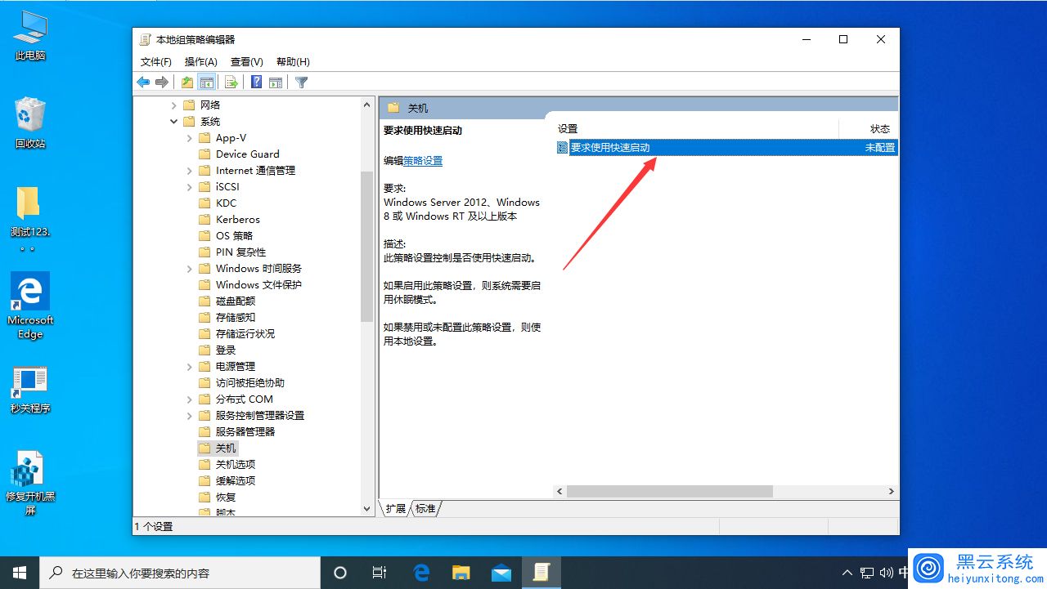Click the Group Policy Editor taskbar button
Screen dimensions: 1047x589
541,573
